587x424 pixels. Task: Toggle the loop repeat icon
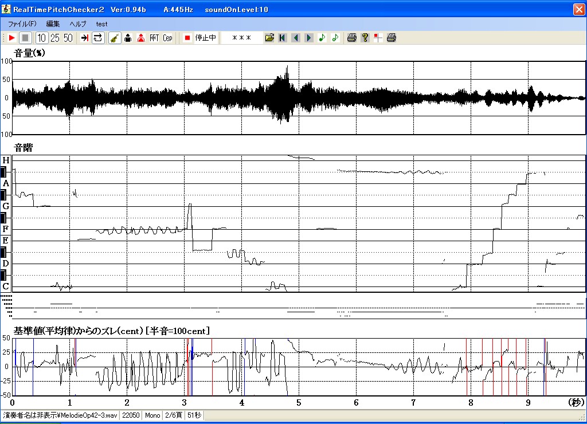pyautogui.click(x=97, y=38)
